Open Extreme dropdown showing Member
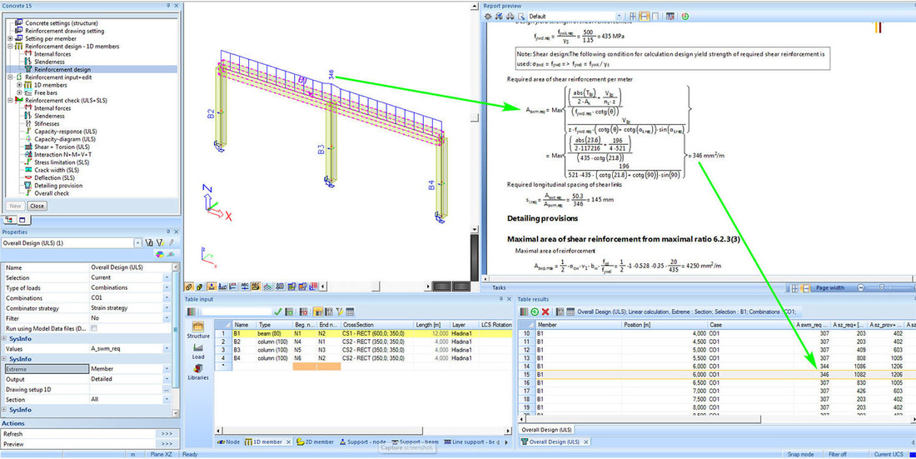Viewport: 916px width, 459px height. (167, 369)
